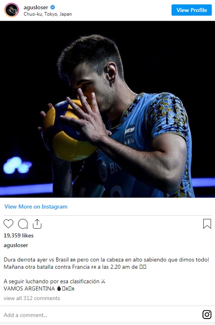
Task: Open the volleyball player photo
Action: pyautogui.click(x=107, y=109)
